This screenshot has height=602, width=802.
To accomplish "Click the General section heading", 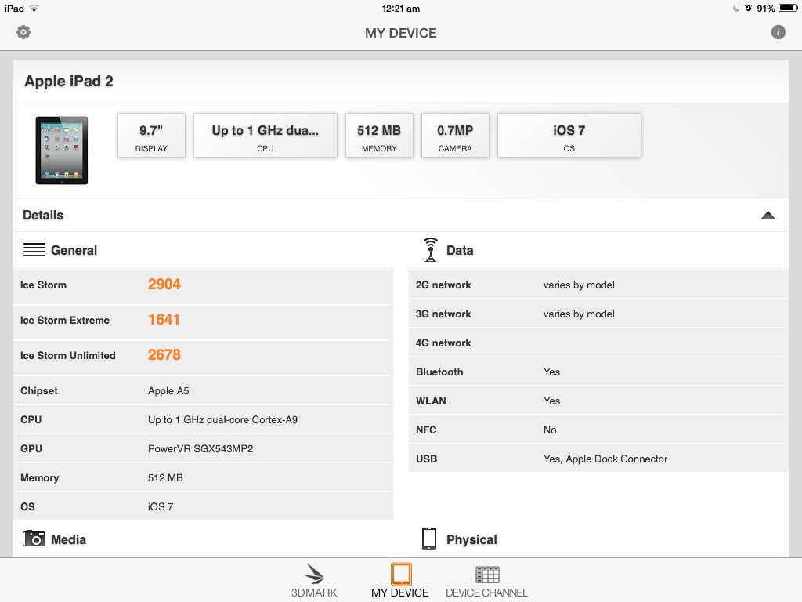I will coord(74,250).
